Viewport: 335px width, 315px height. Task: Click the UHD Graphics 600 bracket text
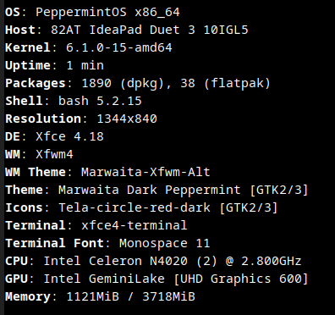(241, 279)
